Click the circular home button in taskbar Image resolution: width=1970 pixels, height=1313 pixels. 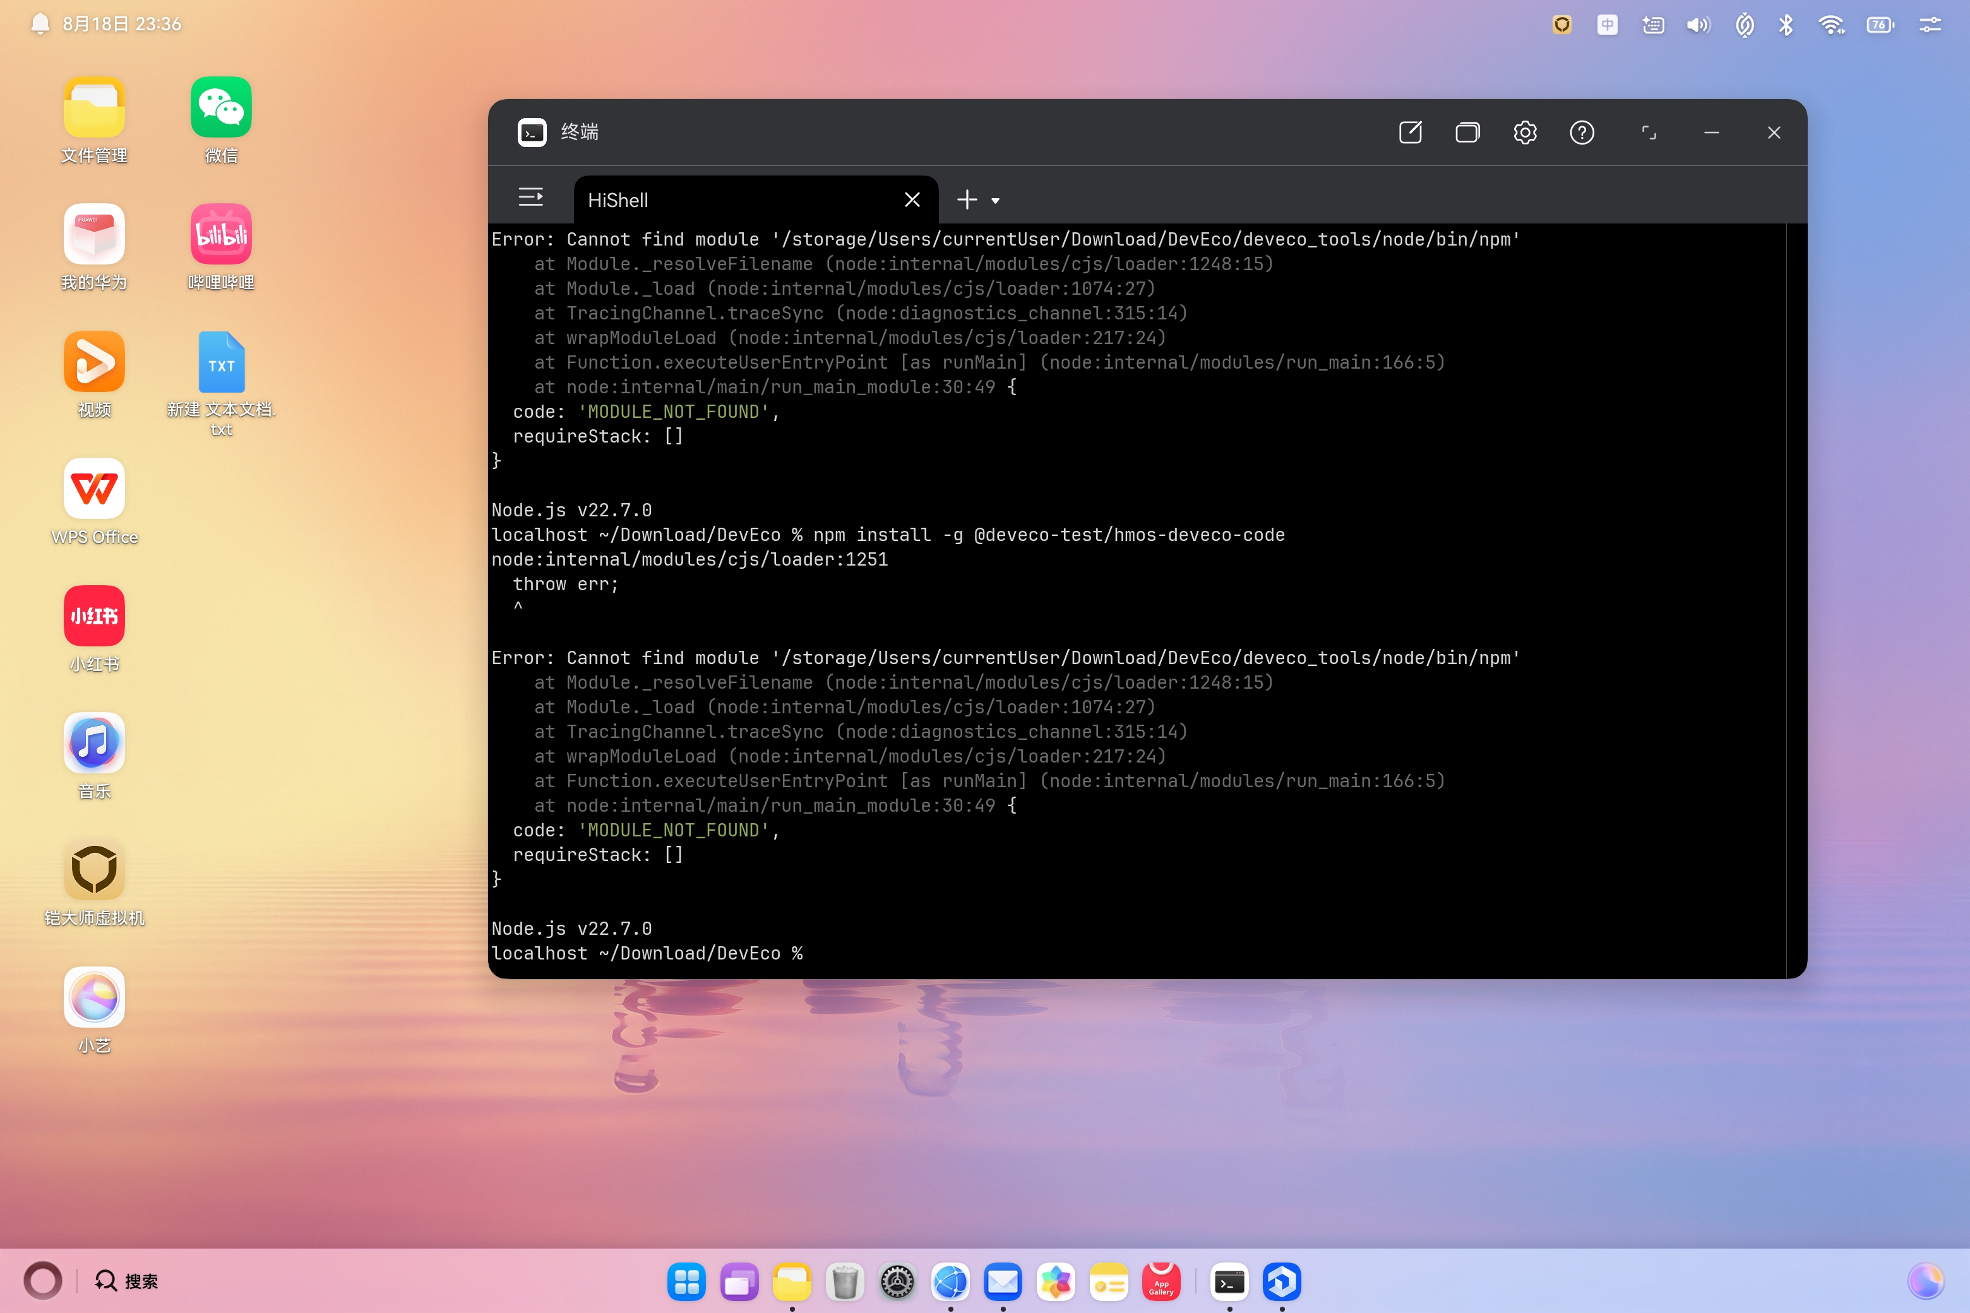[x=42, y=1280]
